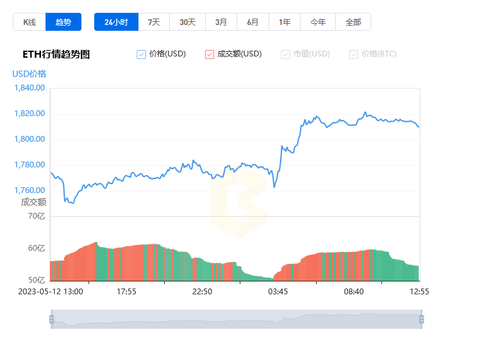Enable the 市值(USD) series checkbox
500x361 pixels.
pyautogui.click(x=285, y=55)
